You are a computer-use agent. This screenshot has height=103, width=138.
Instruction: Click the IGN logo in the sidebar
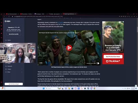point(7,21)
